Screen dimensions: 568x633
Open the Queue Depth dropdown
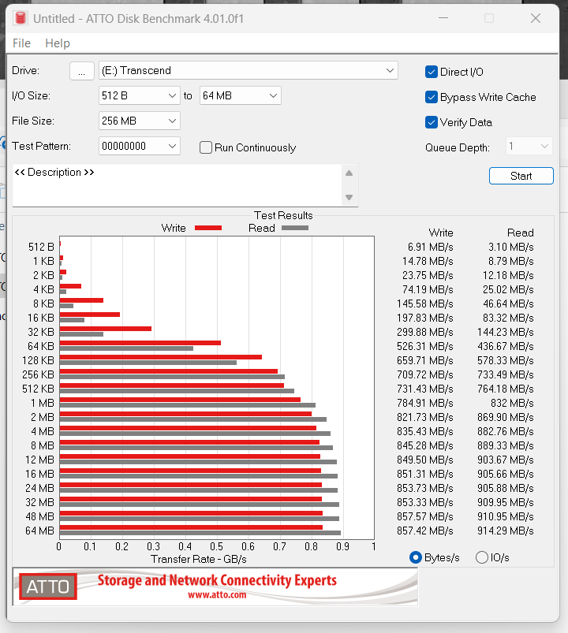click(529, 146)
